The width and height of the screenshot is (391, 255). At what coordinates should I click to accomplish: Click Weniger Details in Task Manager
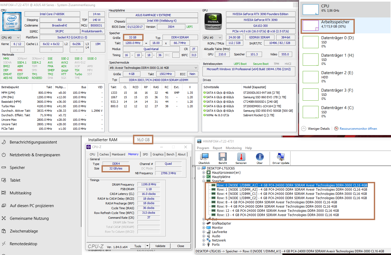click(319, 129)
